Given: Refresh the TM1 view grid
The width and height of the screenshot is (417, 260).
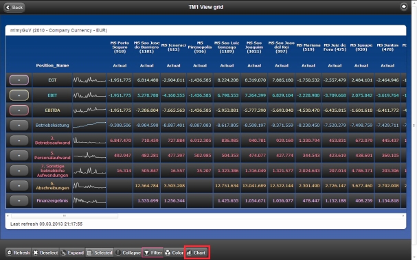Looking at the screenshot, I should 18,252.
